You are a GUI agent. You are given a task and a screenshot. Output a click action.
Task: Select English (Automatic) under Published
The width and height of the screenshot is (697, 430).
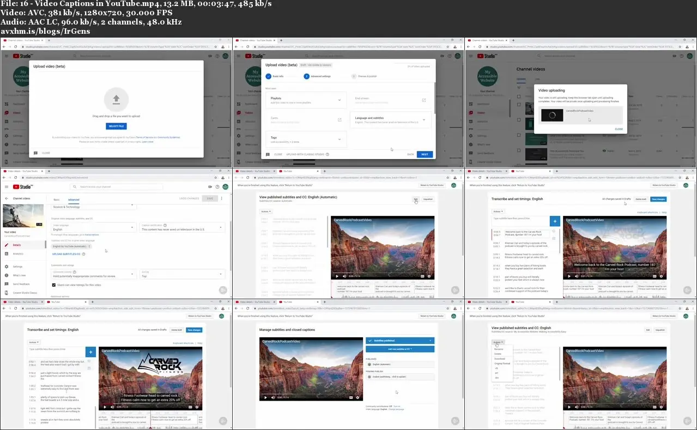(x=399, y=364)
